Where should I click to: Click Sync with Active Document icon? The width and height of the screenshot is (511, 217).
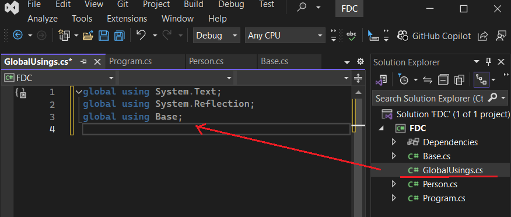click(x=427, y=80)
